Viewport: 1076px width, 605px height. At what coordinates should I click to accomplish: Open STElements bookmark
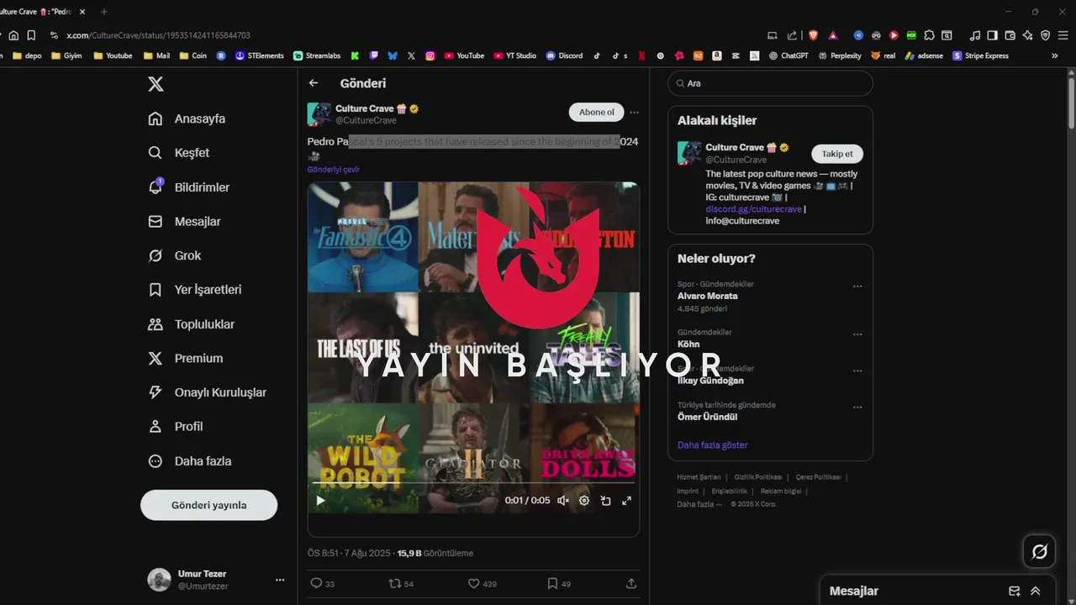coord(260,55)
